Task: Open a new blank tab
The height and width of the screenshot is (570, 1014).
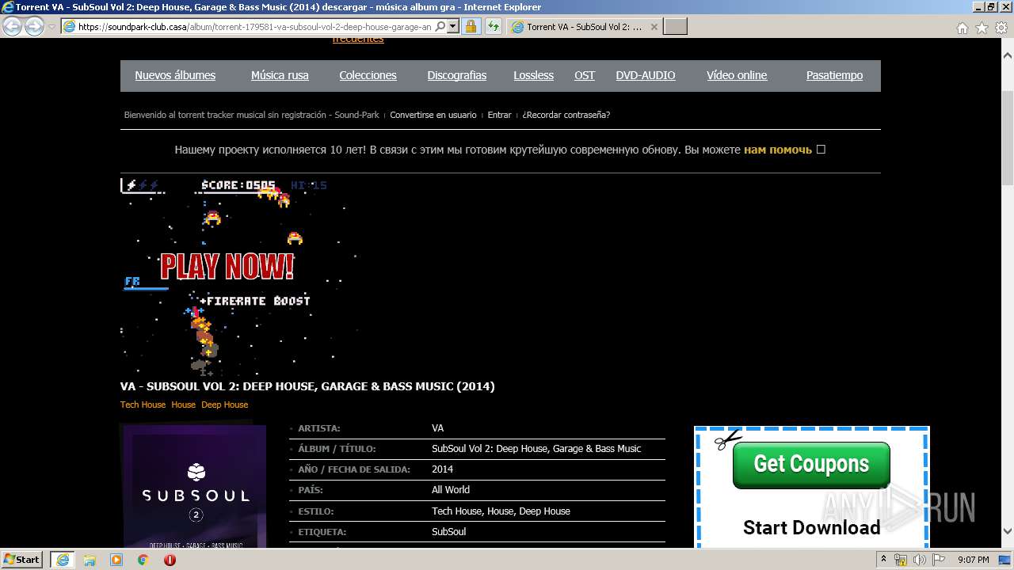Action: click(x=675, y=26)
